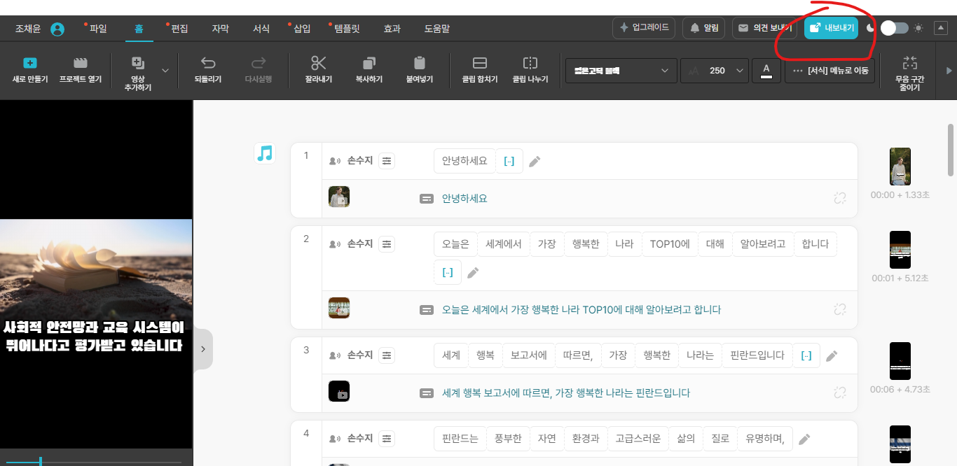Viewport: 957px width, 466px height.
Task: Click 영상 추가하기 icon
Action: tap(137, 62)
